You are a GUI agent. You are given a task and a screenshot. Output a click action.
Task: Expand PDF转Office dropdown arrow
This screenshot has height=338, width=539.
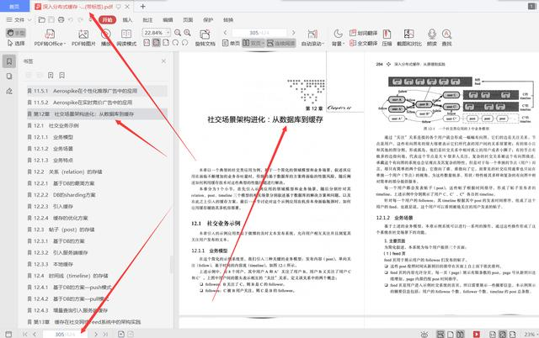pyautogui.click(x=65, y=44)
